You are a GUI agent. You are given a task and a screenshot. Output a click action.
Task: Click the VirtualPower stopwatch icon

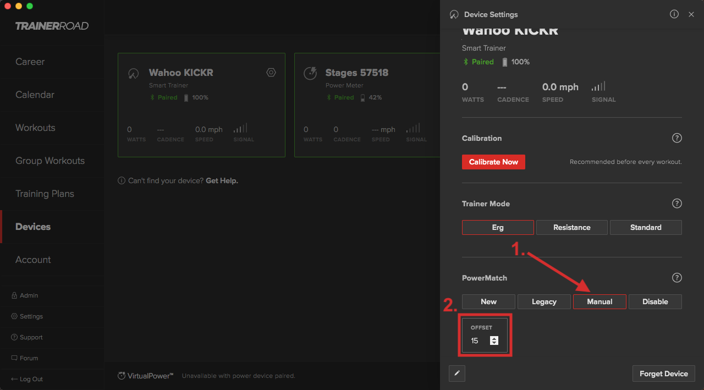[122, 376]
